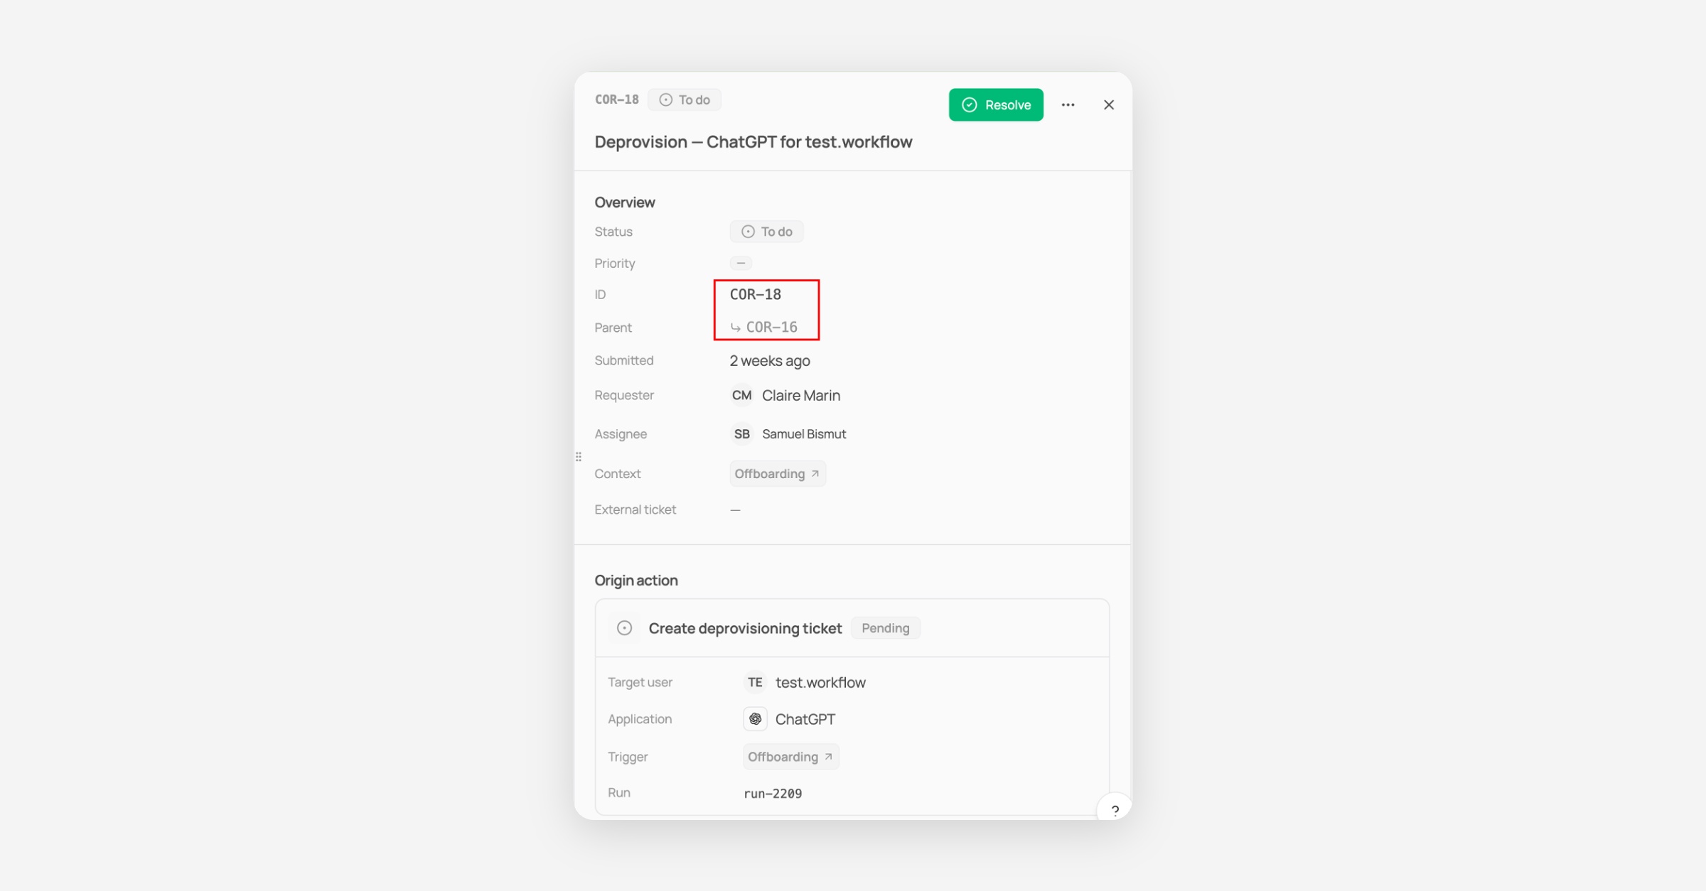Click the Overview section heading
Viewport: 1706px width, 891px height.
coord(625,202)
